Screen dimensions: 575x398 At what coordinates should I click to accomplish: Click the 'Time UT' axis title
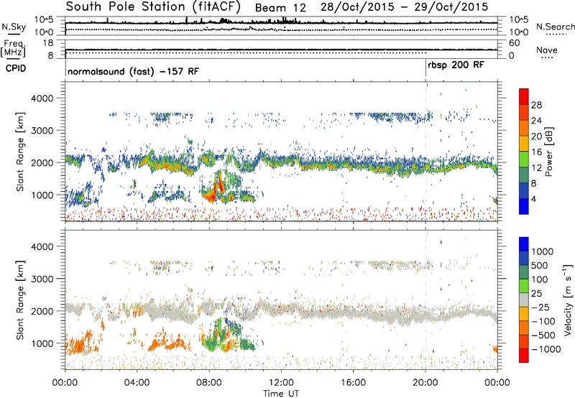pos(281,393)
